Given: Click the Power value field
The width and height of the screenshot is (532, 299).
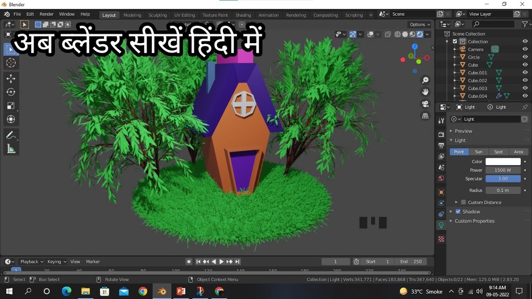Looking at the screenshot, I should 503,170.
